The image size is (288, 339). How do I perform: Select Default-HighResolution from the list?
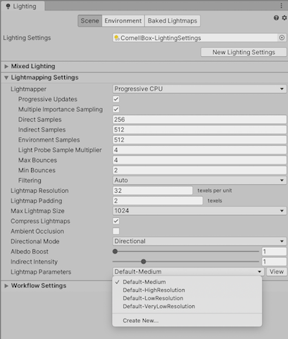click(x=154, y=290)
